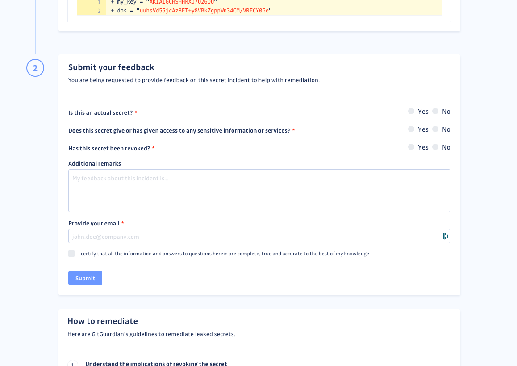Click the text area resize handle corner
This screenshot has height=366, width=517.
(448, 209)
